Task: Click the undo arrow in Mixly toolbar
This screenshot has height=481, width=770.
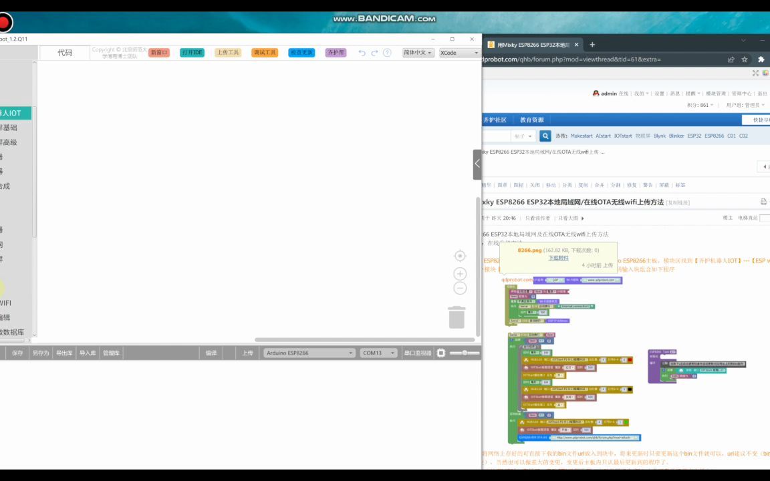Action: tap(362, 53)
